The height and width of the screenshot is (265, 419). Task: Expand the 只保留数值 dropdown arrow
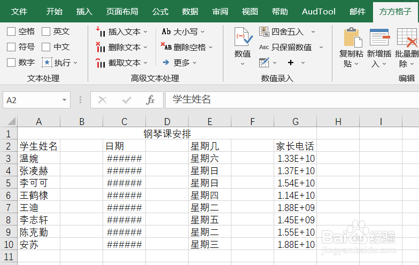pos(321,47)
